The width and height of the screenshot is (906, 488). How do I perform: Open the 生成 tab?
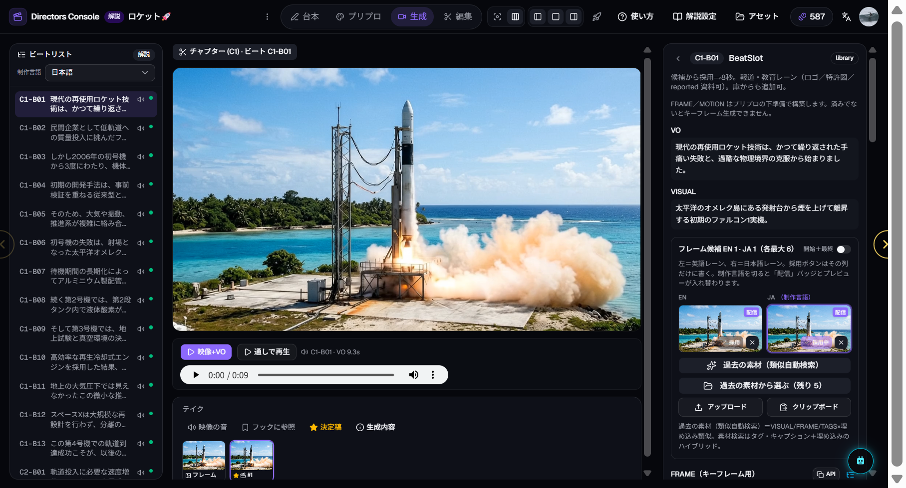pyautogui.click(x=412, y=17)
